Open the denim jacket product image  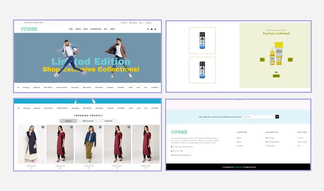[89, 144]
